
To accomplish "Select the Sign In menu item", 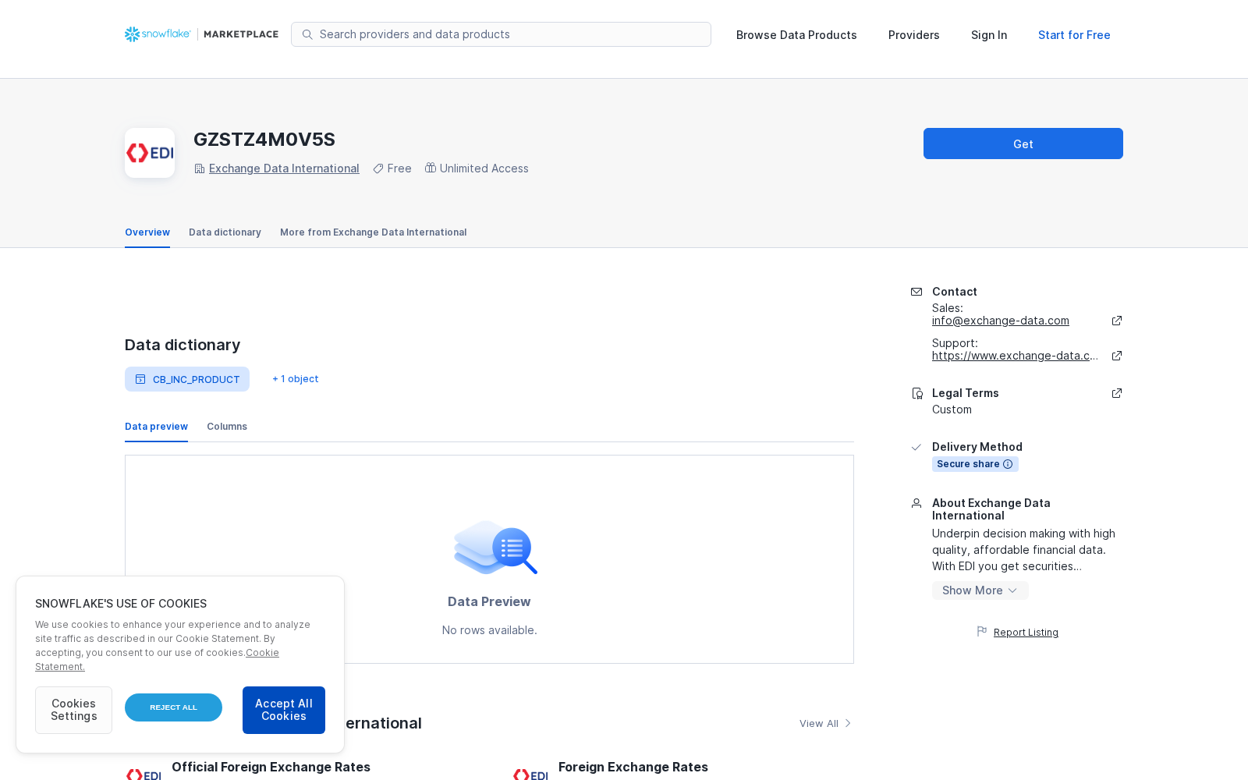I will tap(989, 35).
